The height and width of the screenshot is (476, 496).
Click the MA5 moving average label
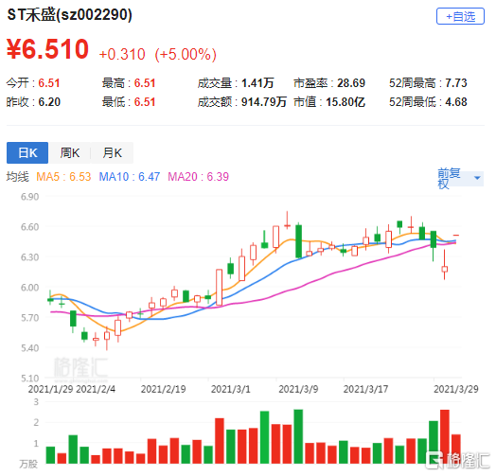[x=63, y=176]
